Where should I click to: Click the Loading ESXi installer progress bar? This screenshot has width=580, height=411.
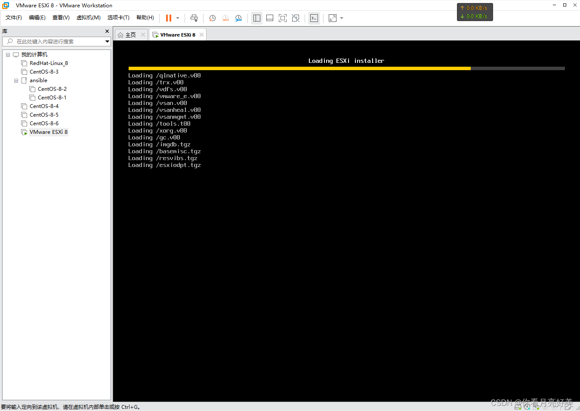[346, 68]
